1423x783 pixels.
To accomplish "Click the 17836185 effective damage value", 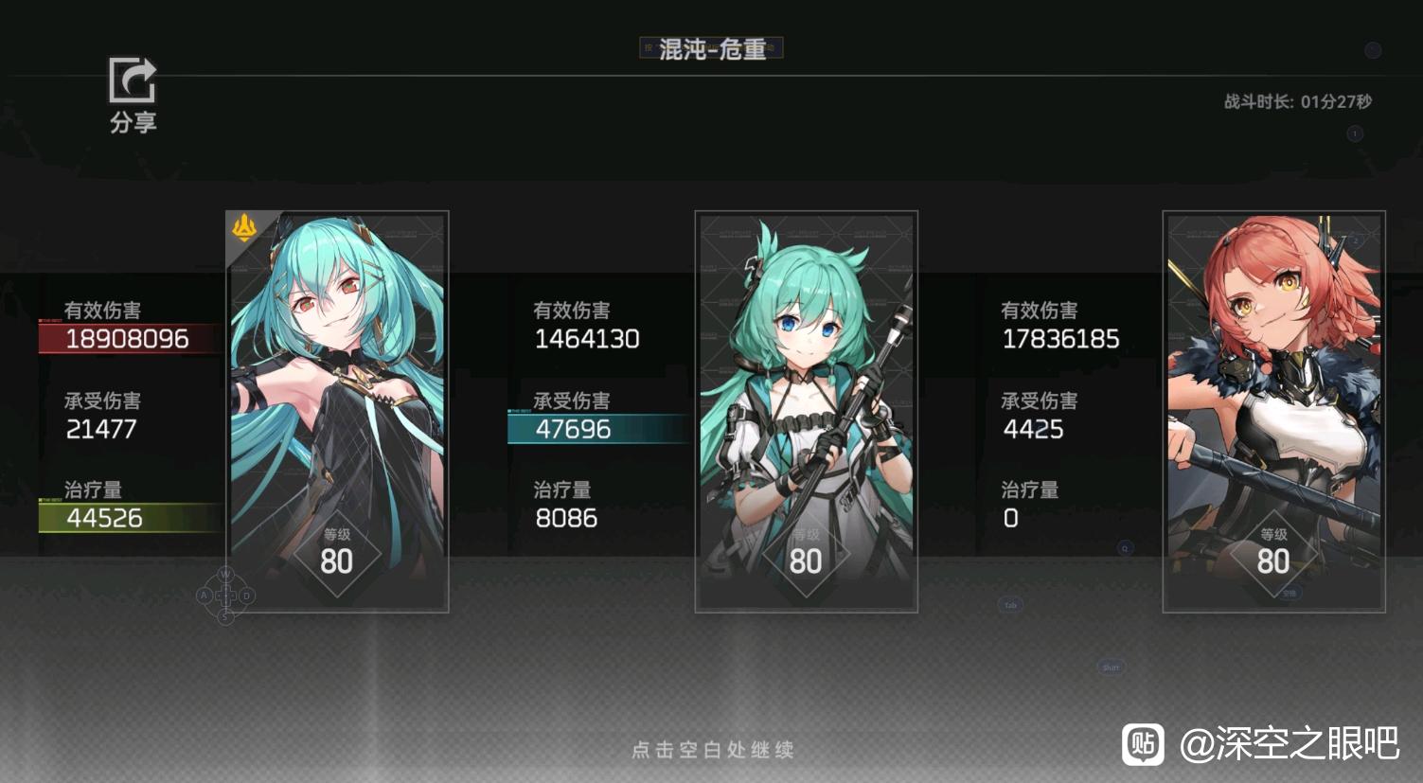I will click(1060, 338).
